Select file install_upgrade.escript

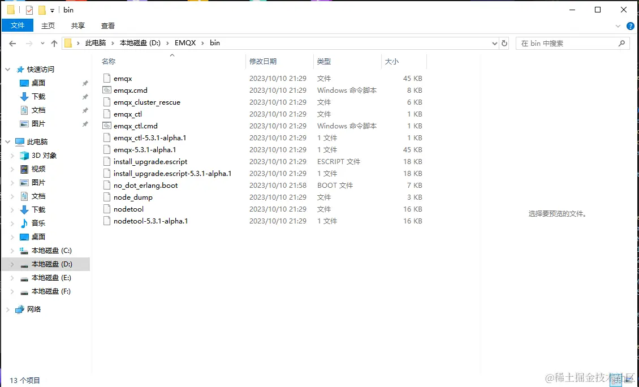[150, 161]
